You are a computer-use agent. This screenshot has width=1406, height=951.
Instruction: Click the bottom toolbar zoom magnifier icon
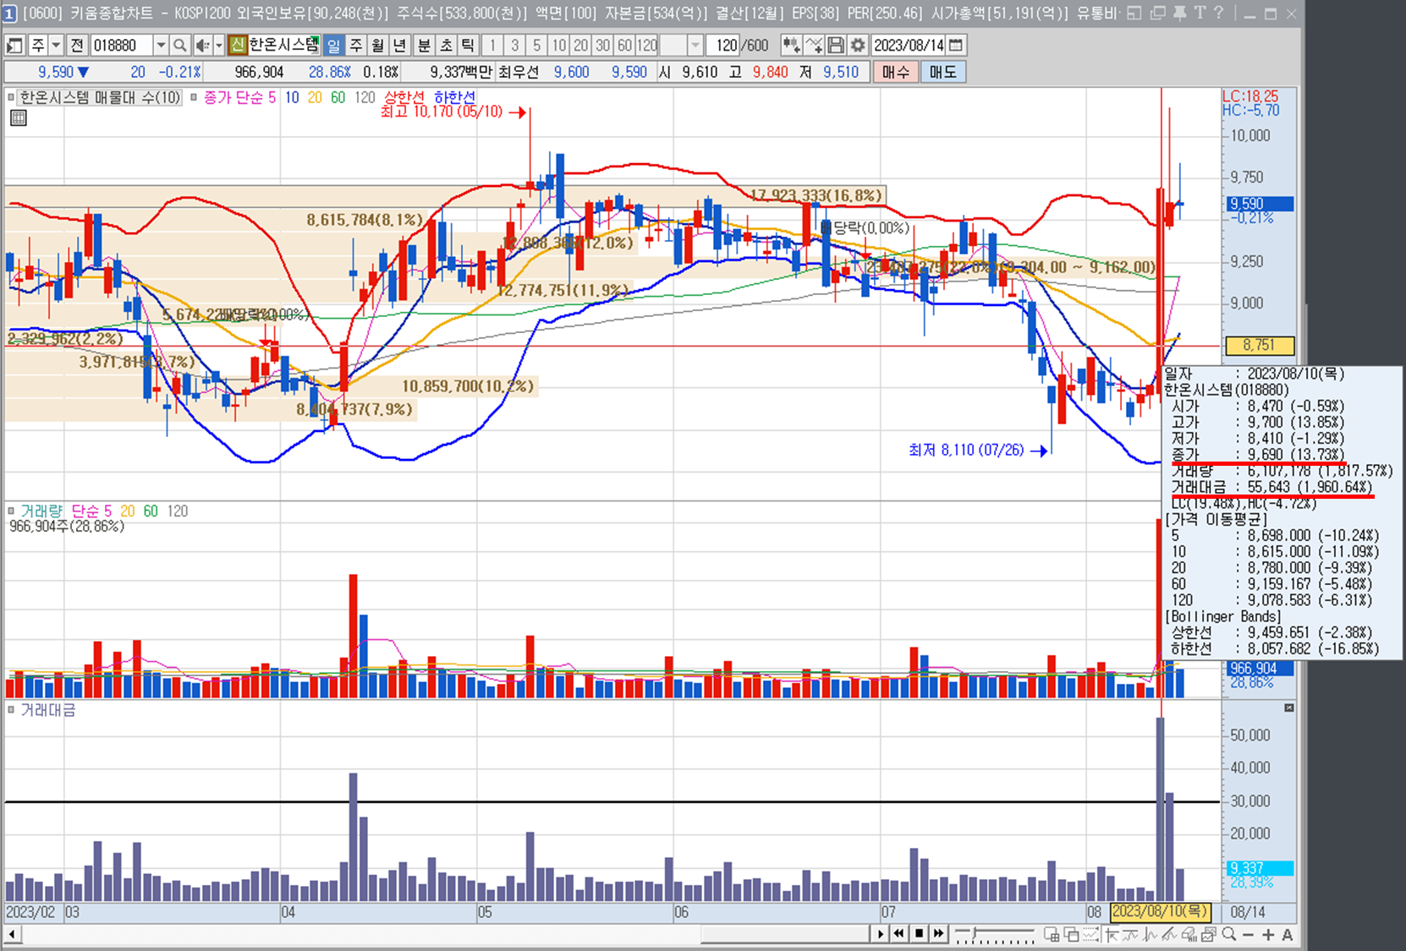click(1229, 934)
